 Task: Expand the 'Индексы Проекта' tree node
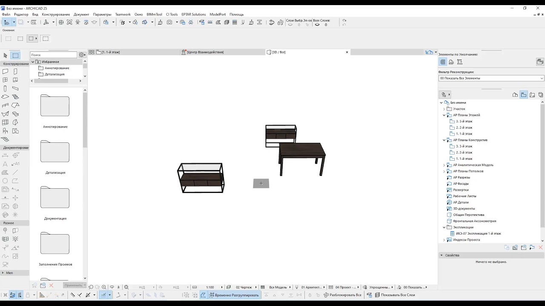coord(444,240)
